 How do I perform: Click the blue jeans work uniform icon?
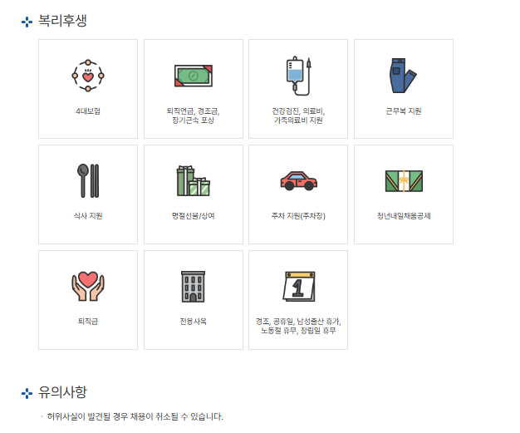tap(403, 76)
